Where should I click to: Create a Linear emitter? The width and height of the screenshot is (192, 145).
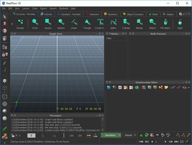coord(74,24)
